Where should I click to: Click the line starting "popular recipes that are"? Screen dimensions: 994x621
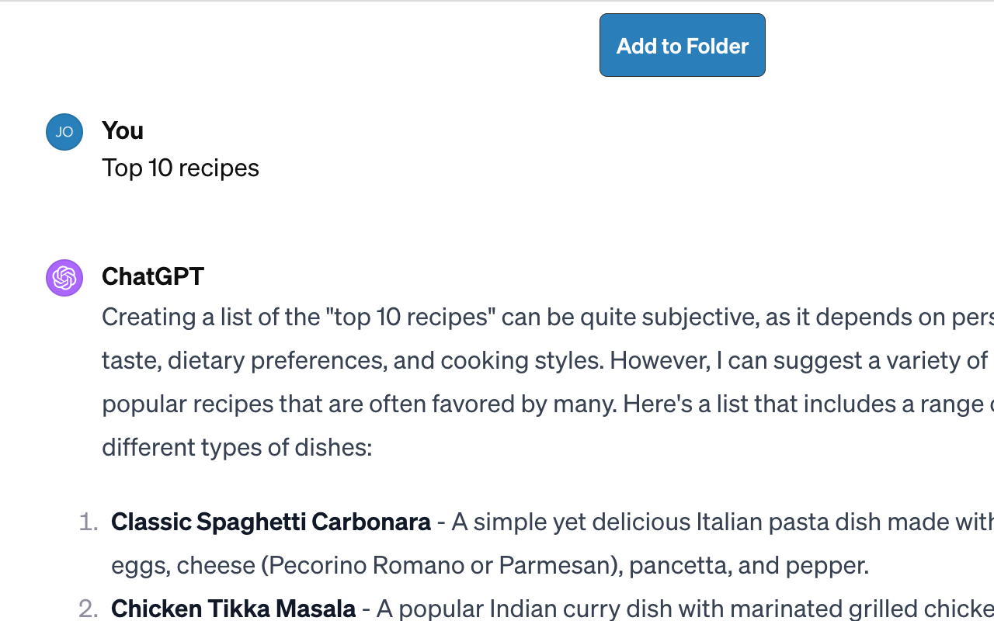tap(547, 404)
